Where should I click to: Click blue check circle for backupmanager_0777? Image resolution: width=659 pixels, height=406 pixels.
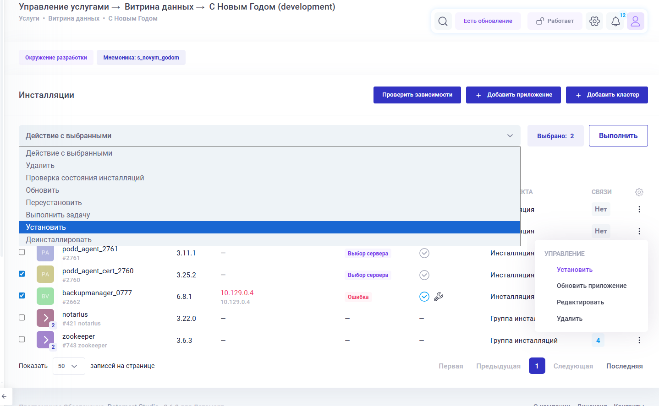tap(424, 297)
